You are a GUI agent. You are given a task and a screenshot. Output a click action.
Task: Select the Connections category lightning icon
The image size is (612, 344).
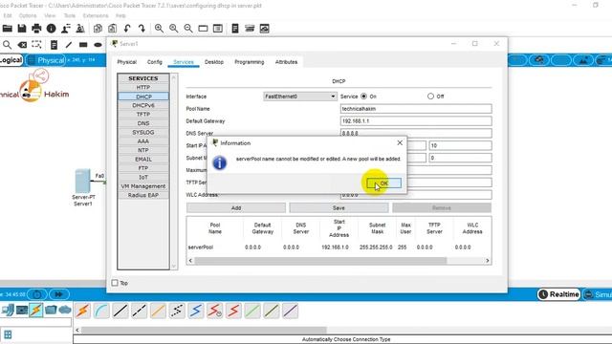pos(36,310)
